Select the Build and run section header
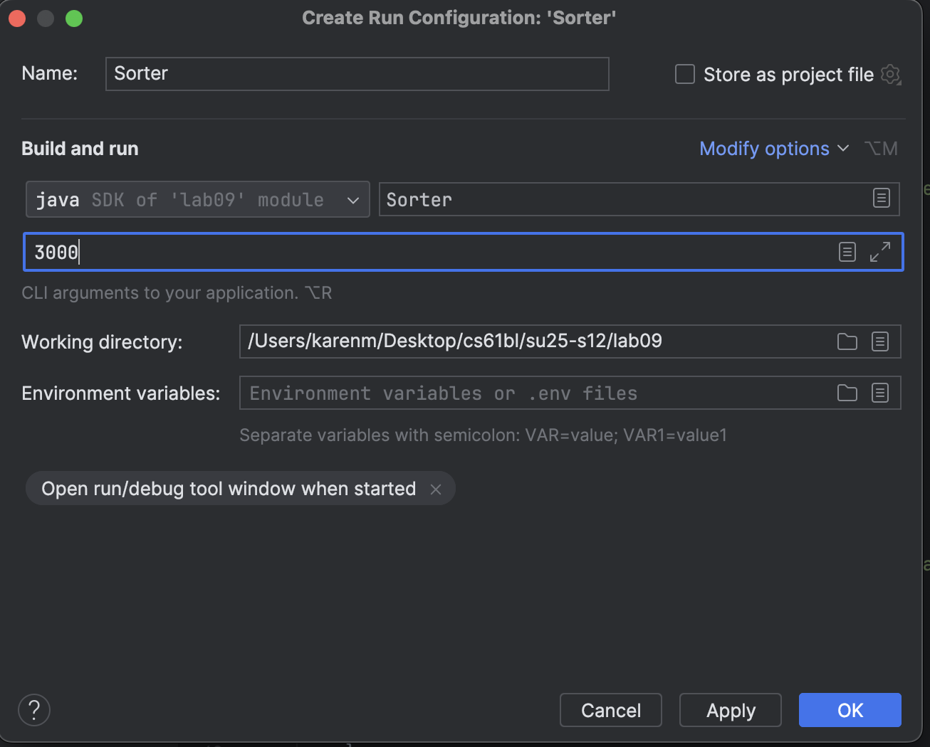 [80, 148]
